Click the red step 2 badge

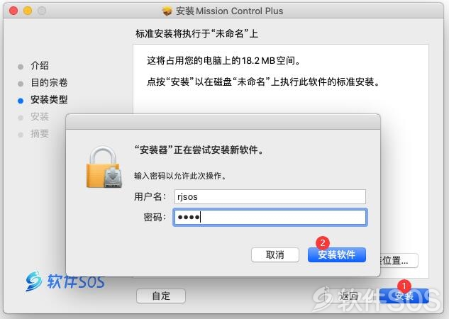click(323, 243)
